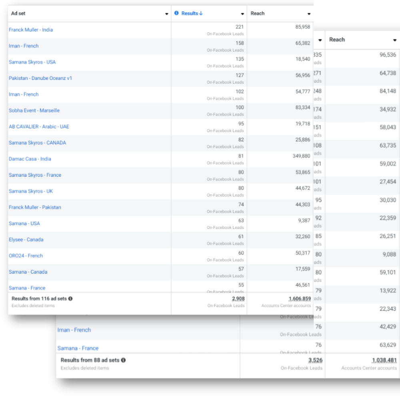Open the Samana - Canada ad set
Viewport: 400px width, 400px height.
[28, 272]
